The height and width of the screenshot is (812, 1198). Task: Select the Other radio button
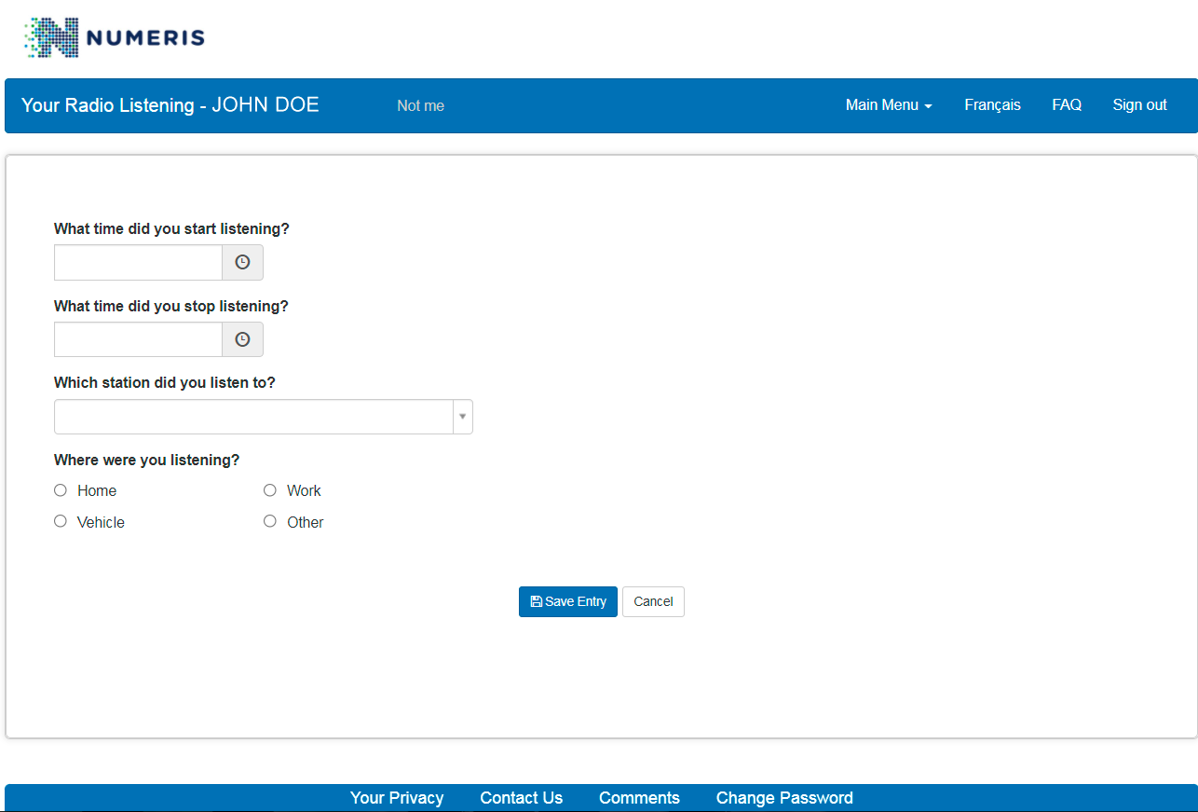click(x=270, y=522)
